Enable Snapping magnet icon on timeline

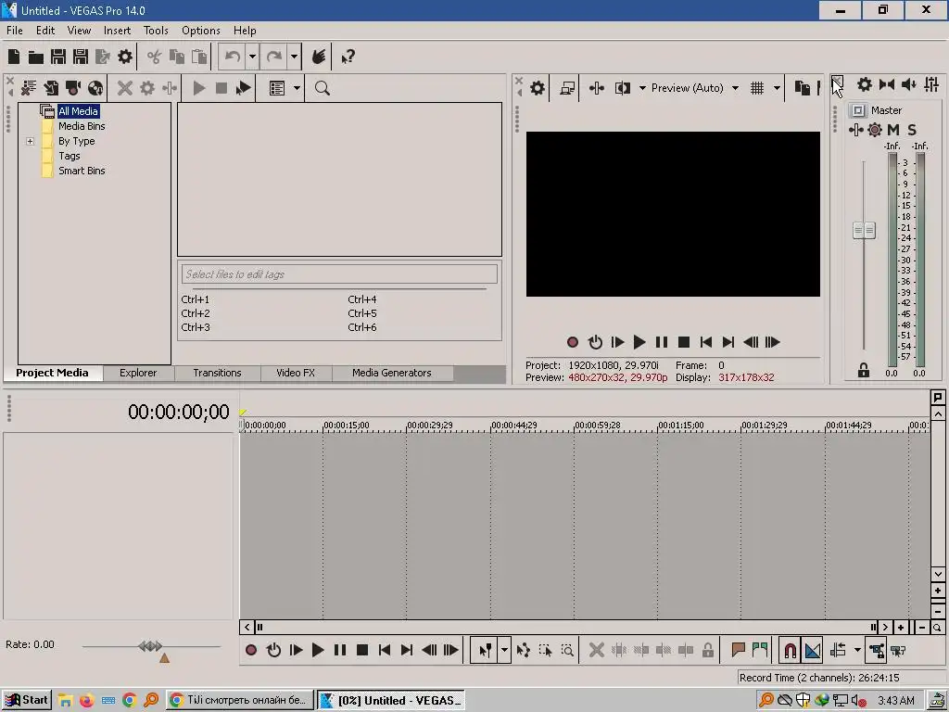pyautogui.click(x=791, y=651)
